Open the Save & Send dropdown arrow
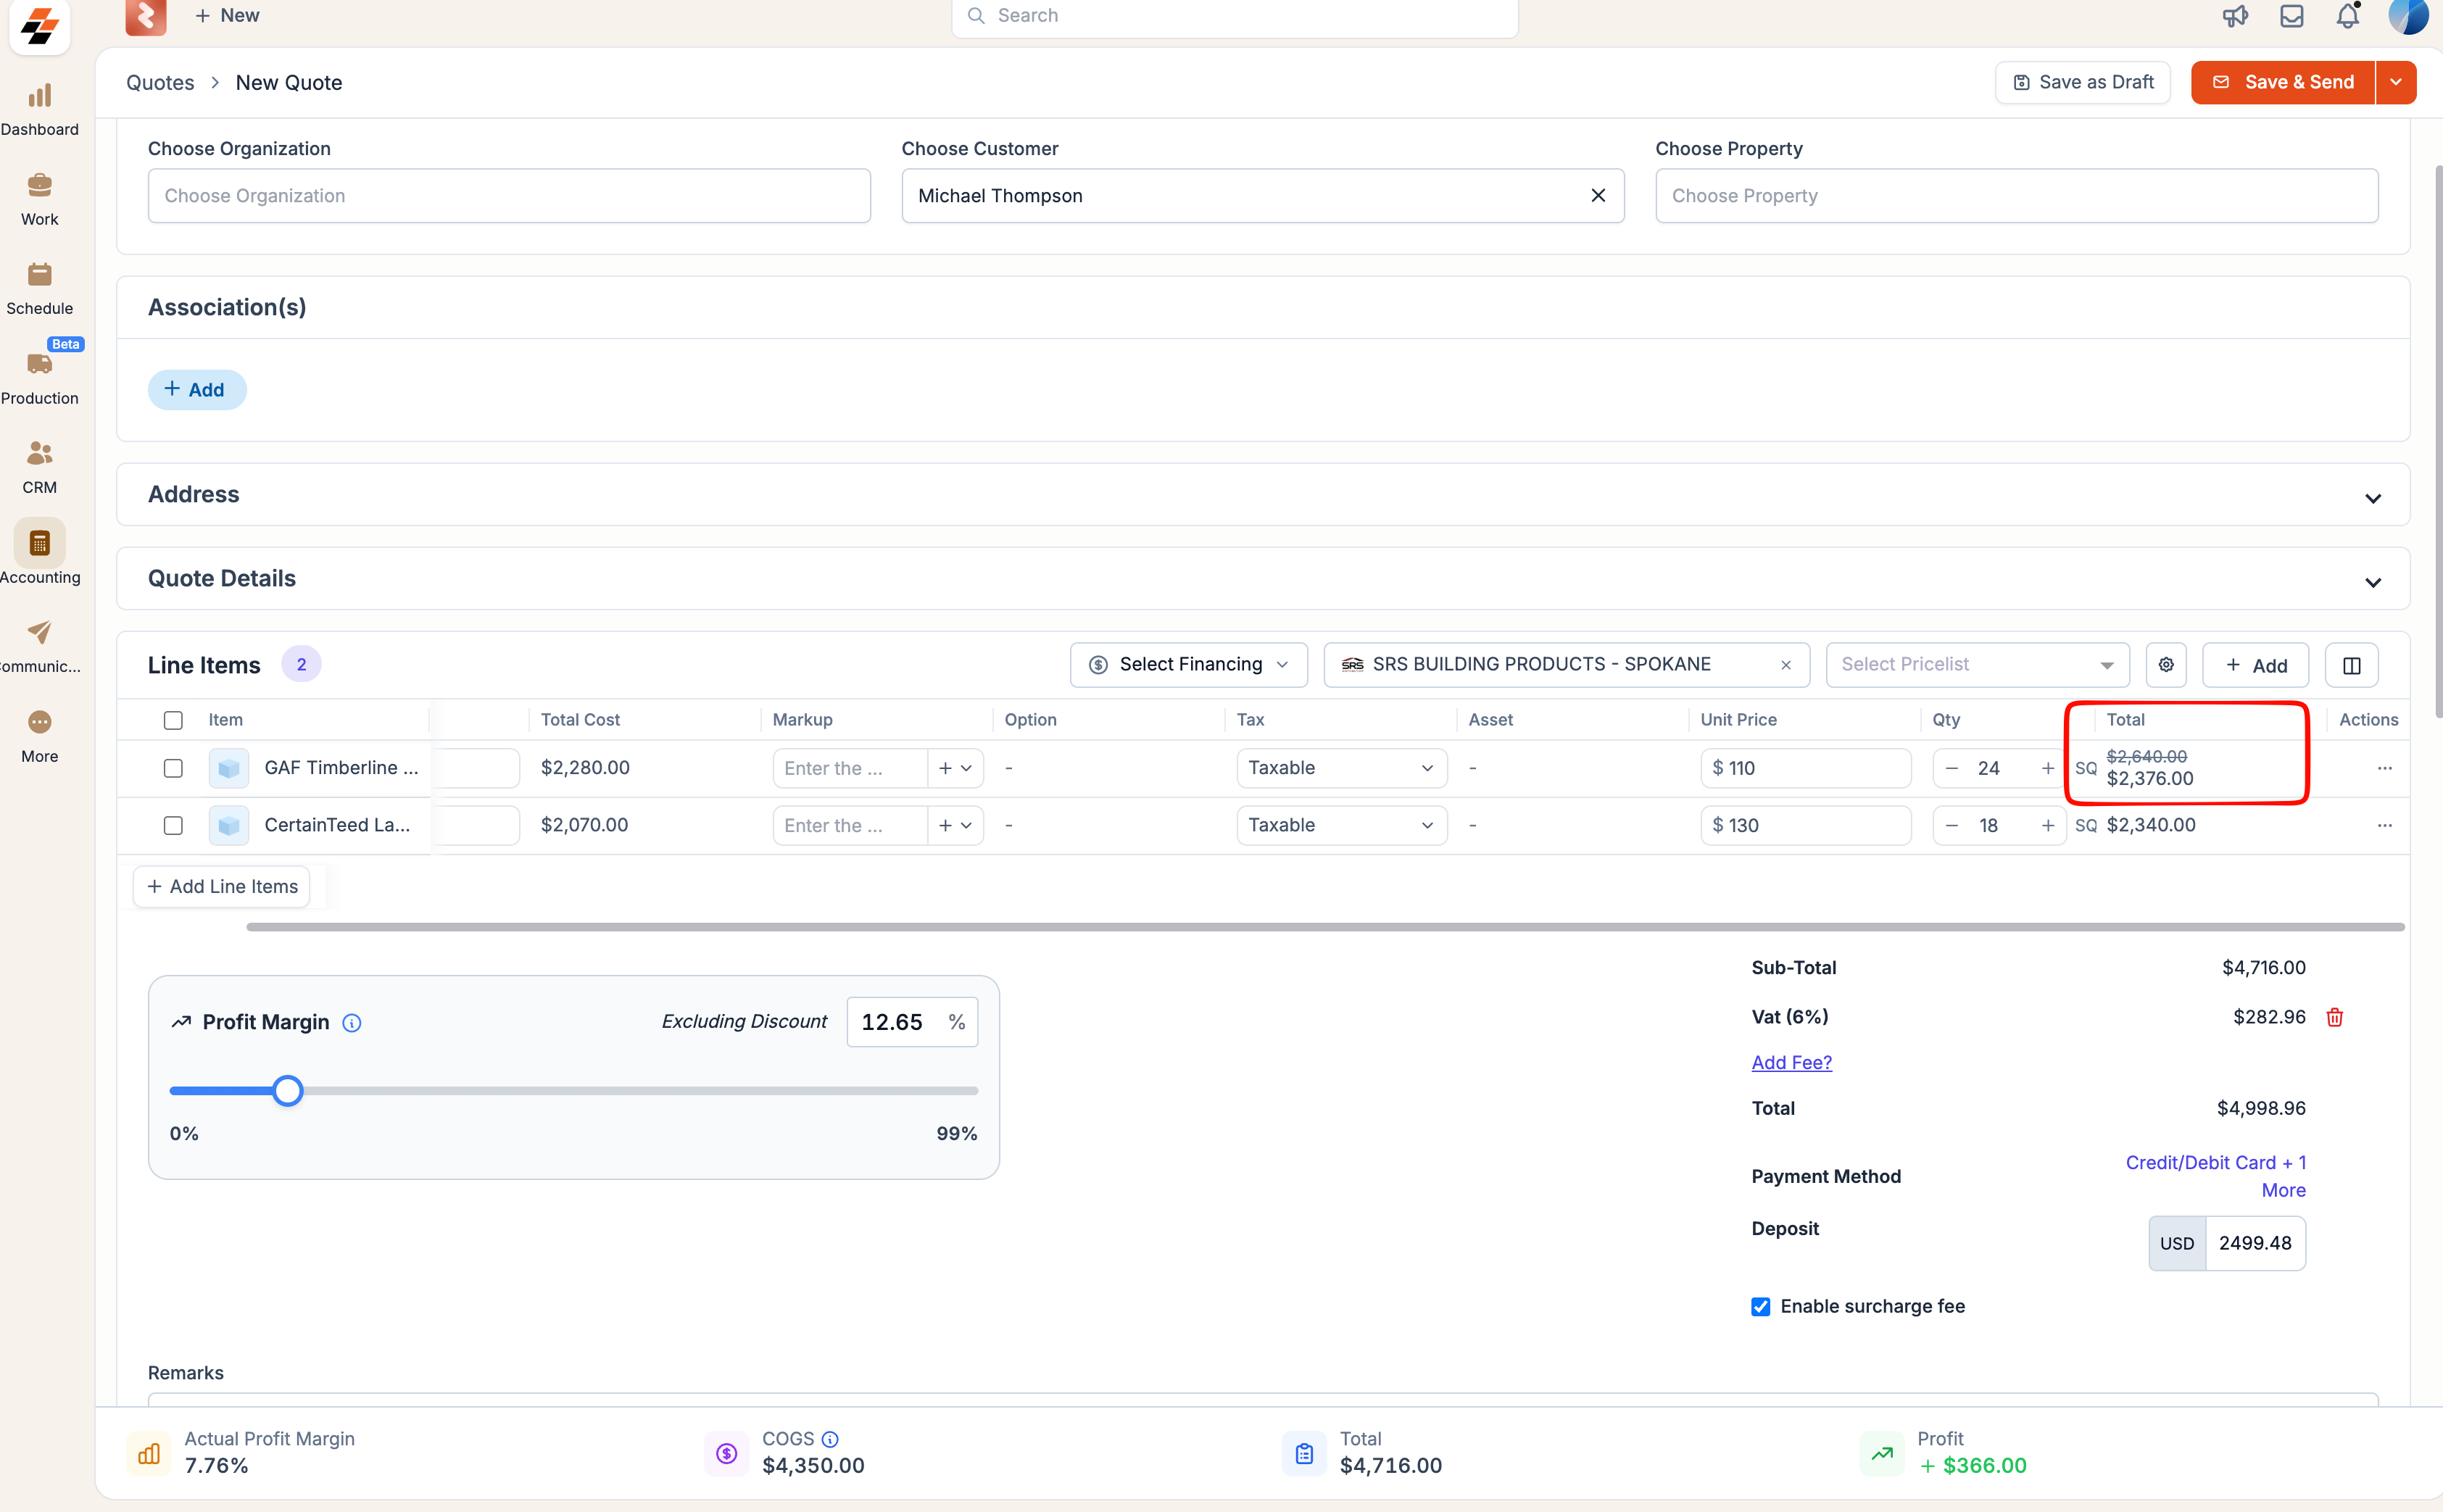This screenshot has width=2443, height=1512. point(2395,82)
